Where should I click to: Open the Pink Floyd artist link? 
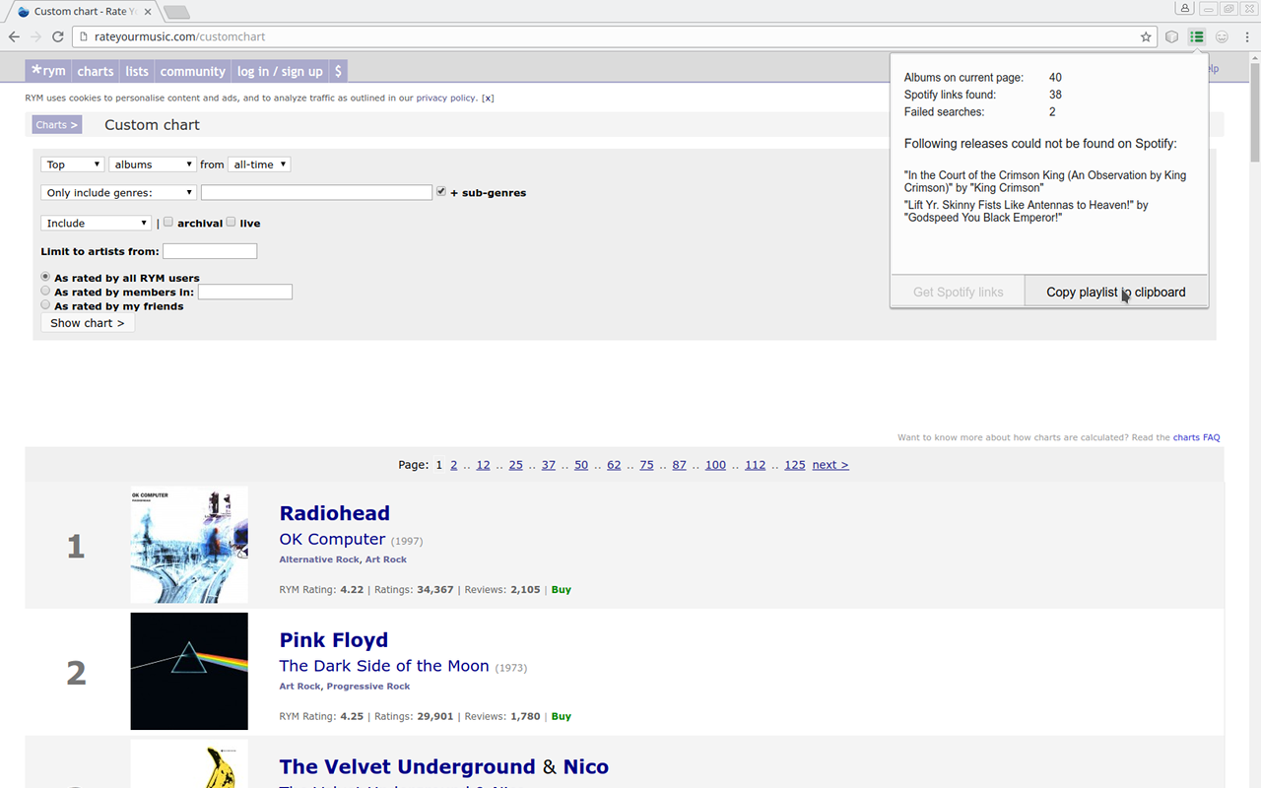(334, 640)
